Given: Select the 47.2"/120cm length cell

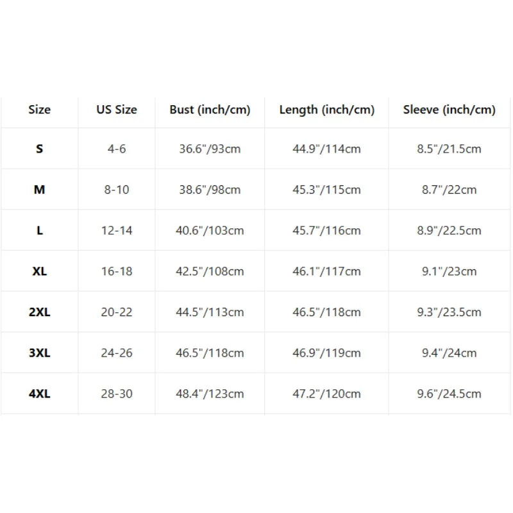Looking at the screenshot, I should pos(326,394).
